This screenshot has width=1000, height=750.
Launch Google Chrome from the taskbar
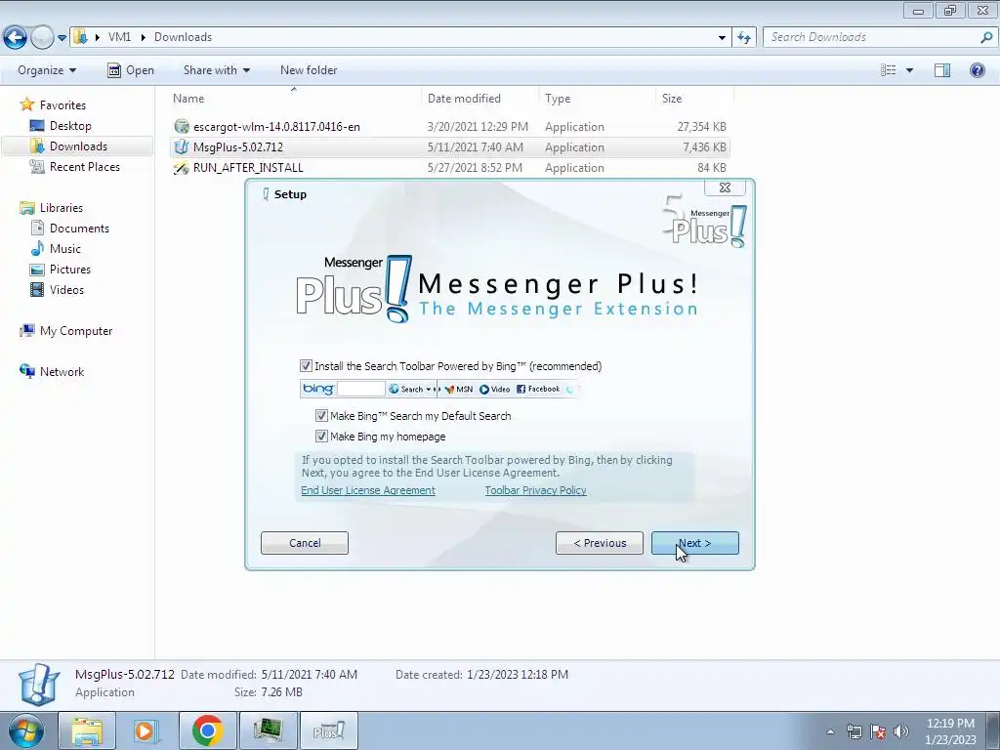pos(207,730)
